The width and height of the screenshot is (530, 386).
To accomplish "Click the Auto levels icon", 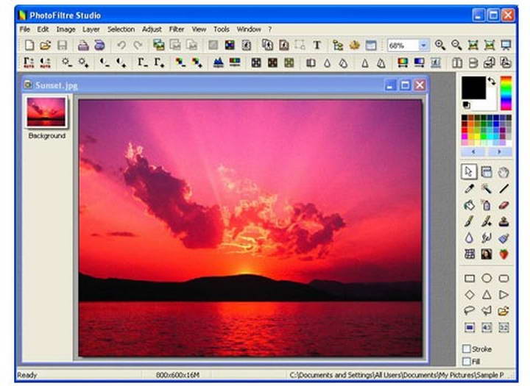I will click(x=29, y=62).
